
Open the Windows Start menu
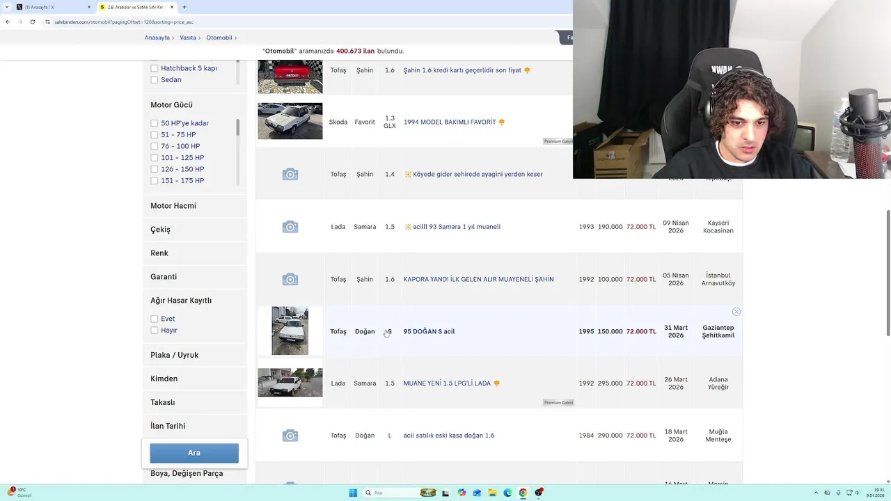pyautogui.click(x=353, y=493)
